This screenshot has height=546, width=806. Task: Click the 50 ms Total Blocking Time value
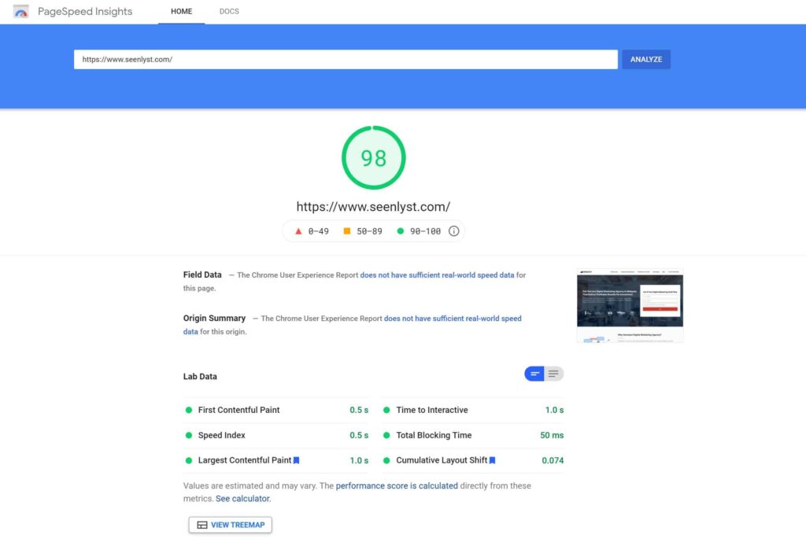tap(552, 435)
